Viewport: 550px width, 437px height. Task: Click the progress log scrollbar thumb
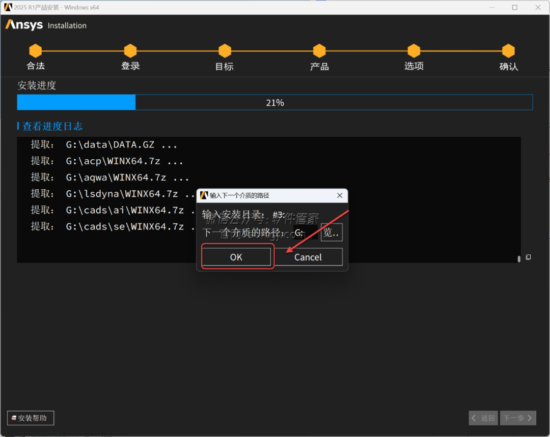click(519, 259)
